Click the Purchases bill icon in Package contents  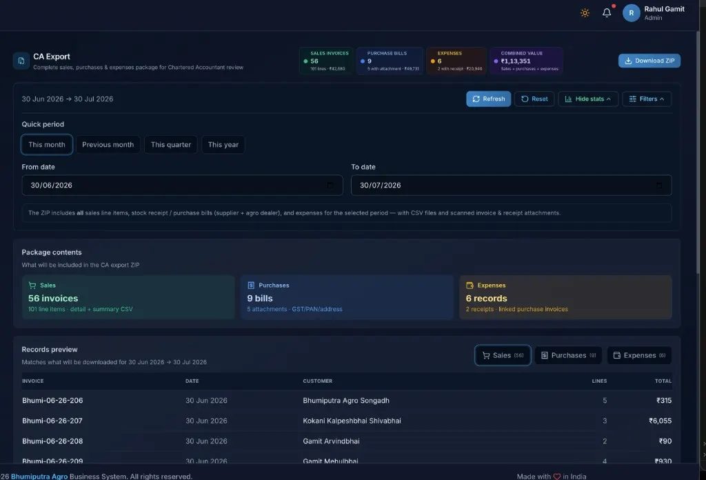pyautogui.click(x=251, y=285)
